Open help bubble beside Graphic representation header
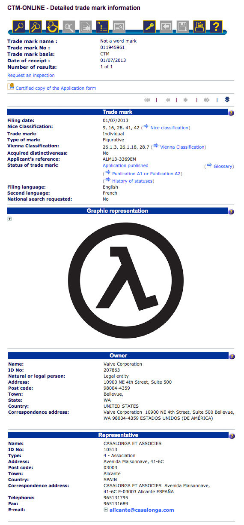Viewport: 244px width, 525px height. click(x=231, y=212)
